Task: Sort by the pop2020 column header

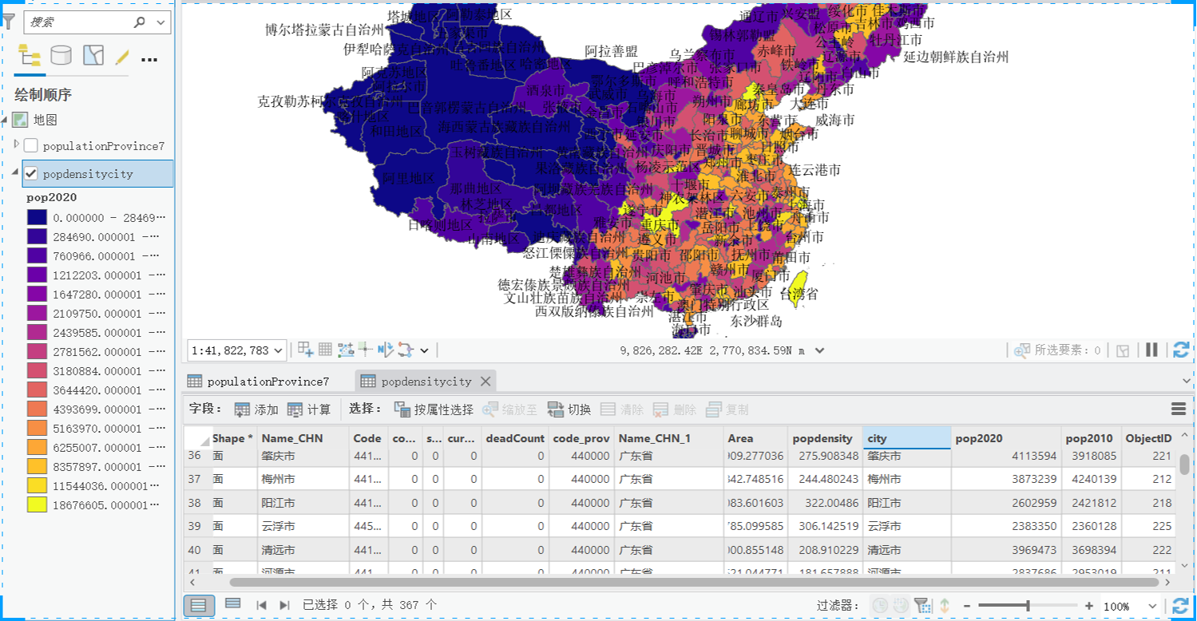Action: (1007, 438)
